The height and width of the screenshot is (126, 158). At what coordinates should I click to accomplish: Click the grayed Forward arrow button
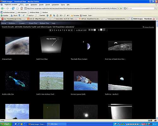point(8,9)
